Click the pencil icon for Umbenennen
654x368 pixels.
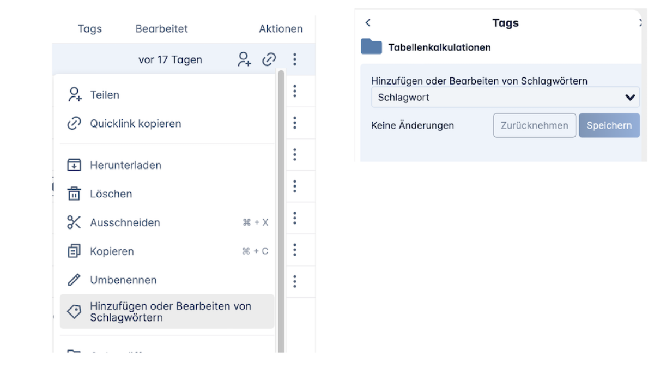[x=74, y=280]
